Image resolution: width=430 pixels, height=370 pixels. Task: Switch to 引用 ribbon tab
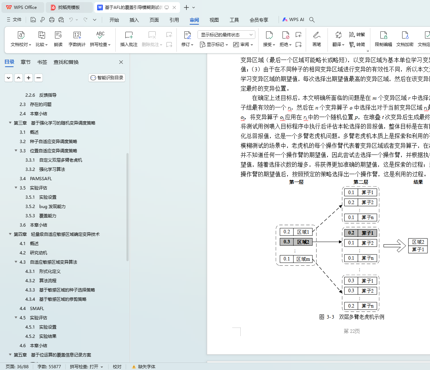pyautogui.click(x=174, y=20)
